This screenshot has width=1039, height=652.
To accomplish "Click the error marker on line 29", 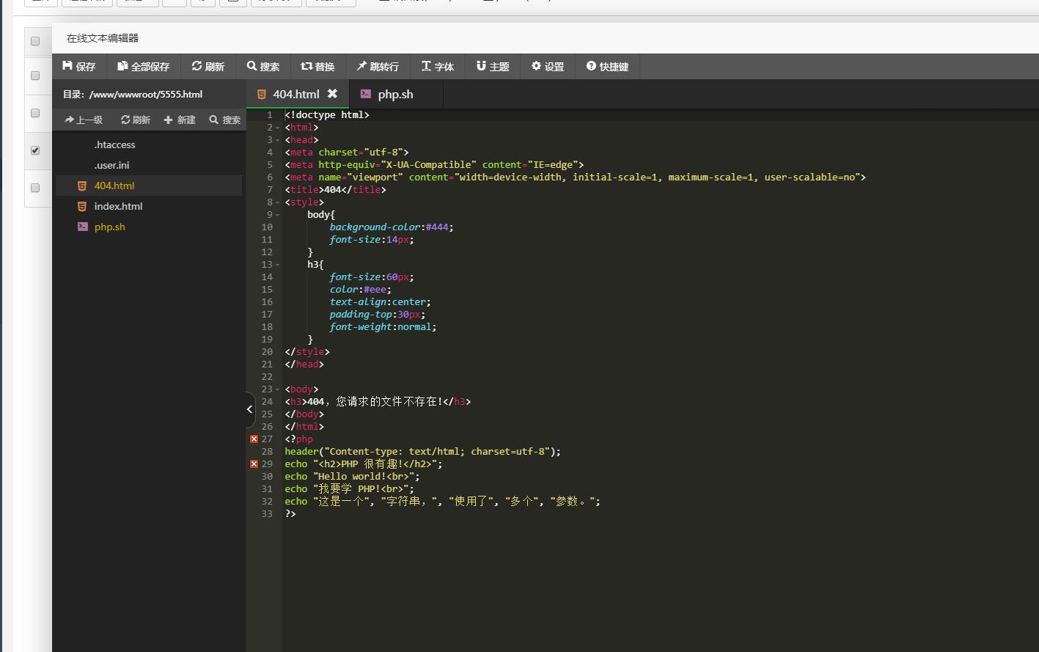I will tap(254, 464).
